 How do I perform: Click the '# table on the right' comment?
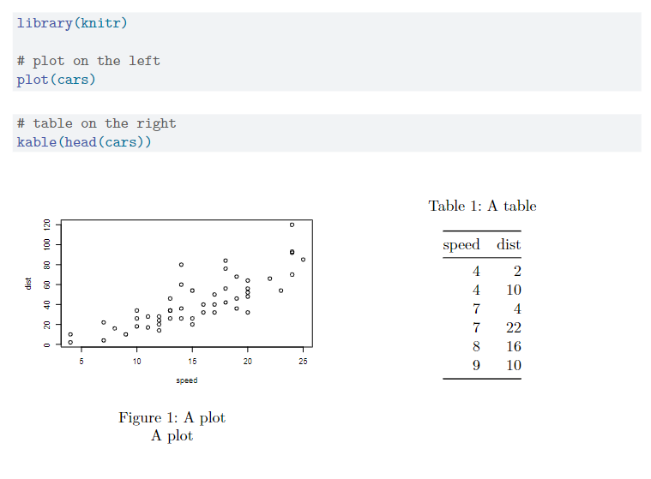[96, 123]
